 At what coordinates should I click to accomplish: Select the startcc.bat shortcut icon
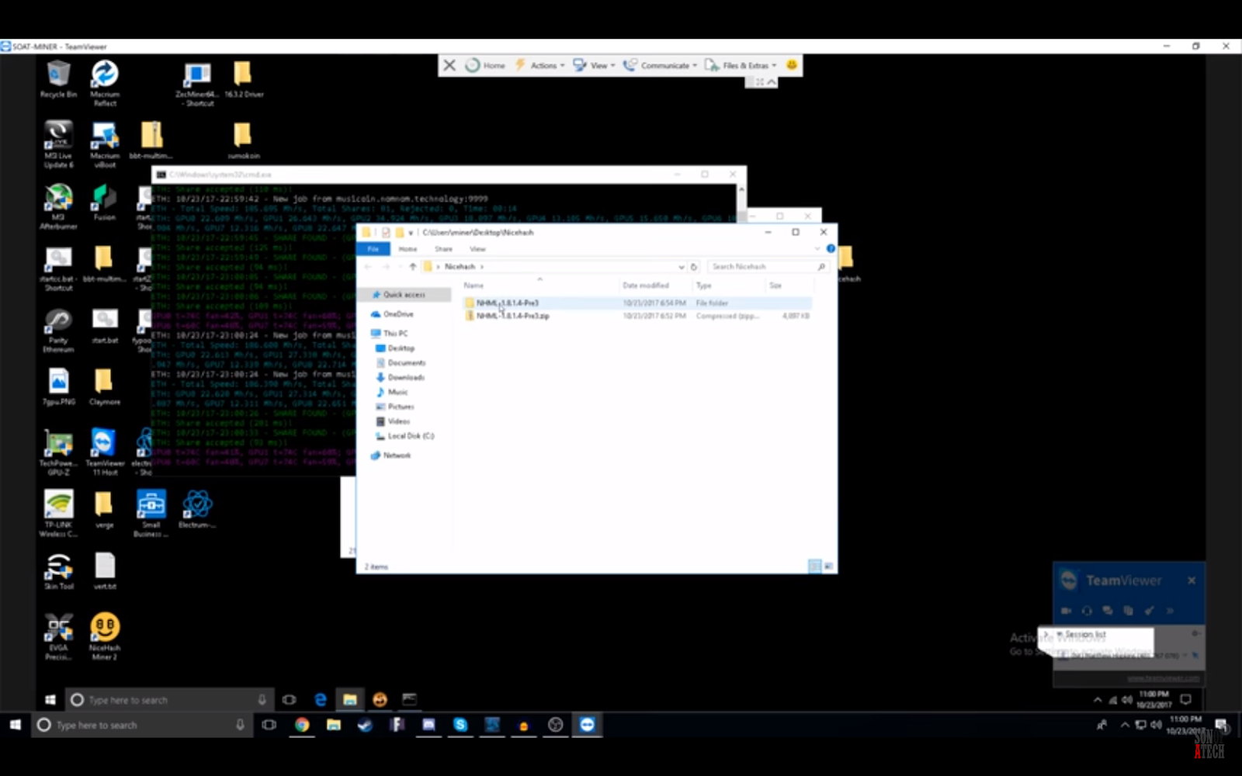58,268
